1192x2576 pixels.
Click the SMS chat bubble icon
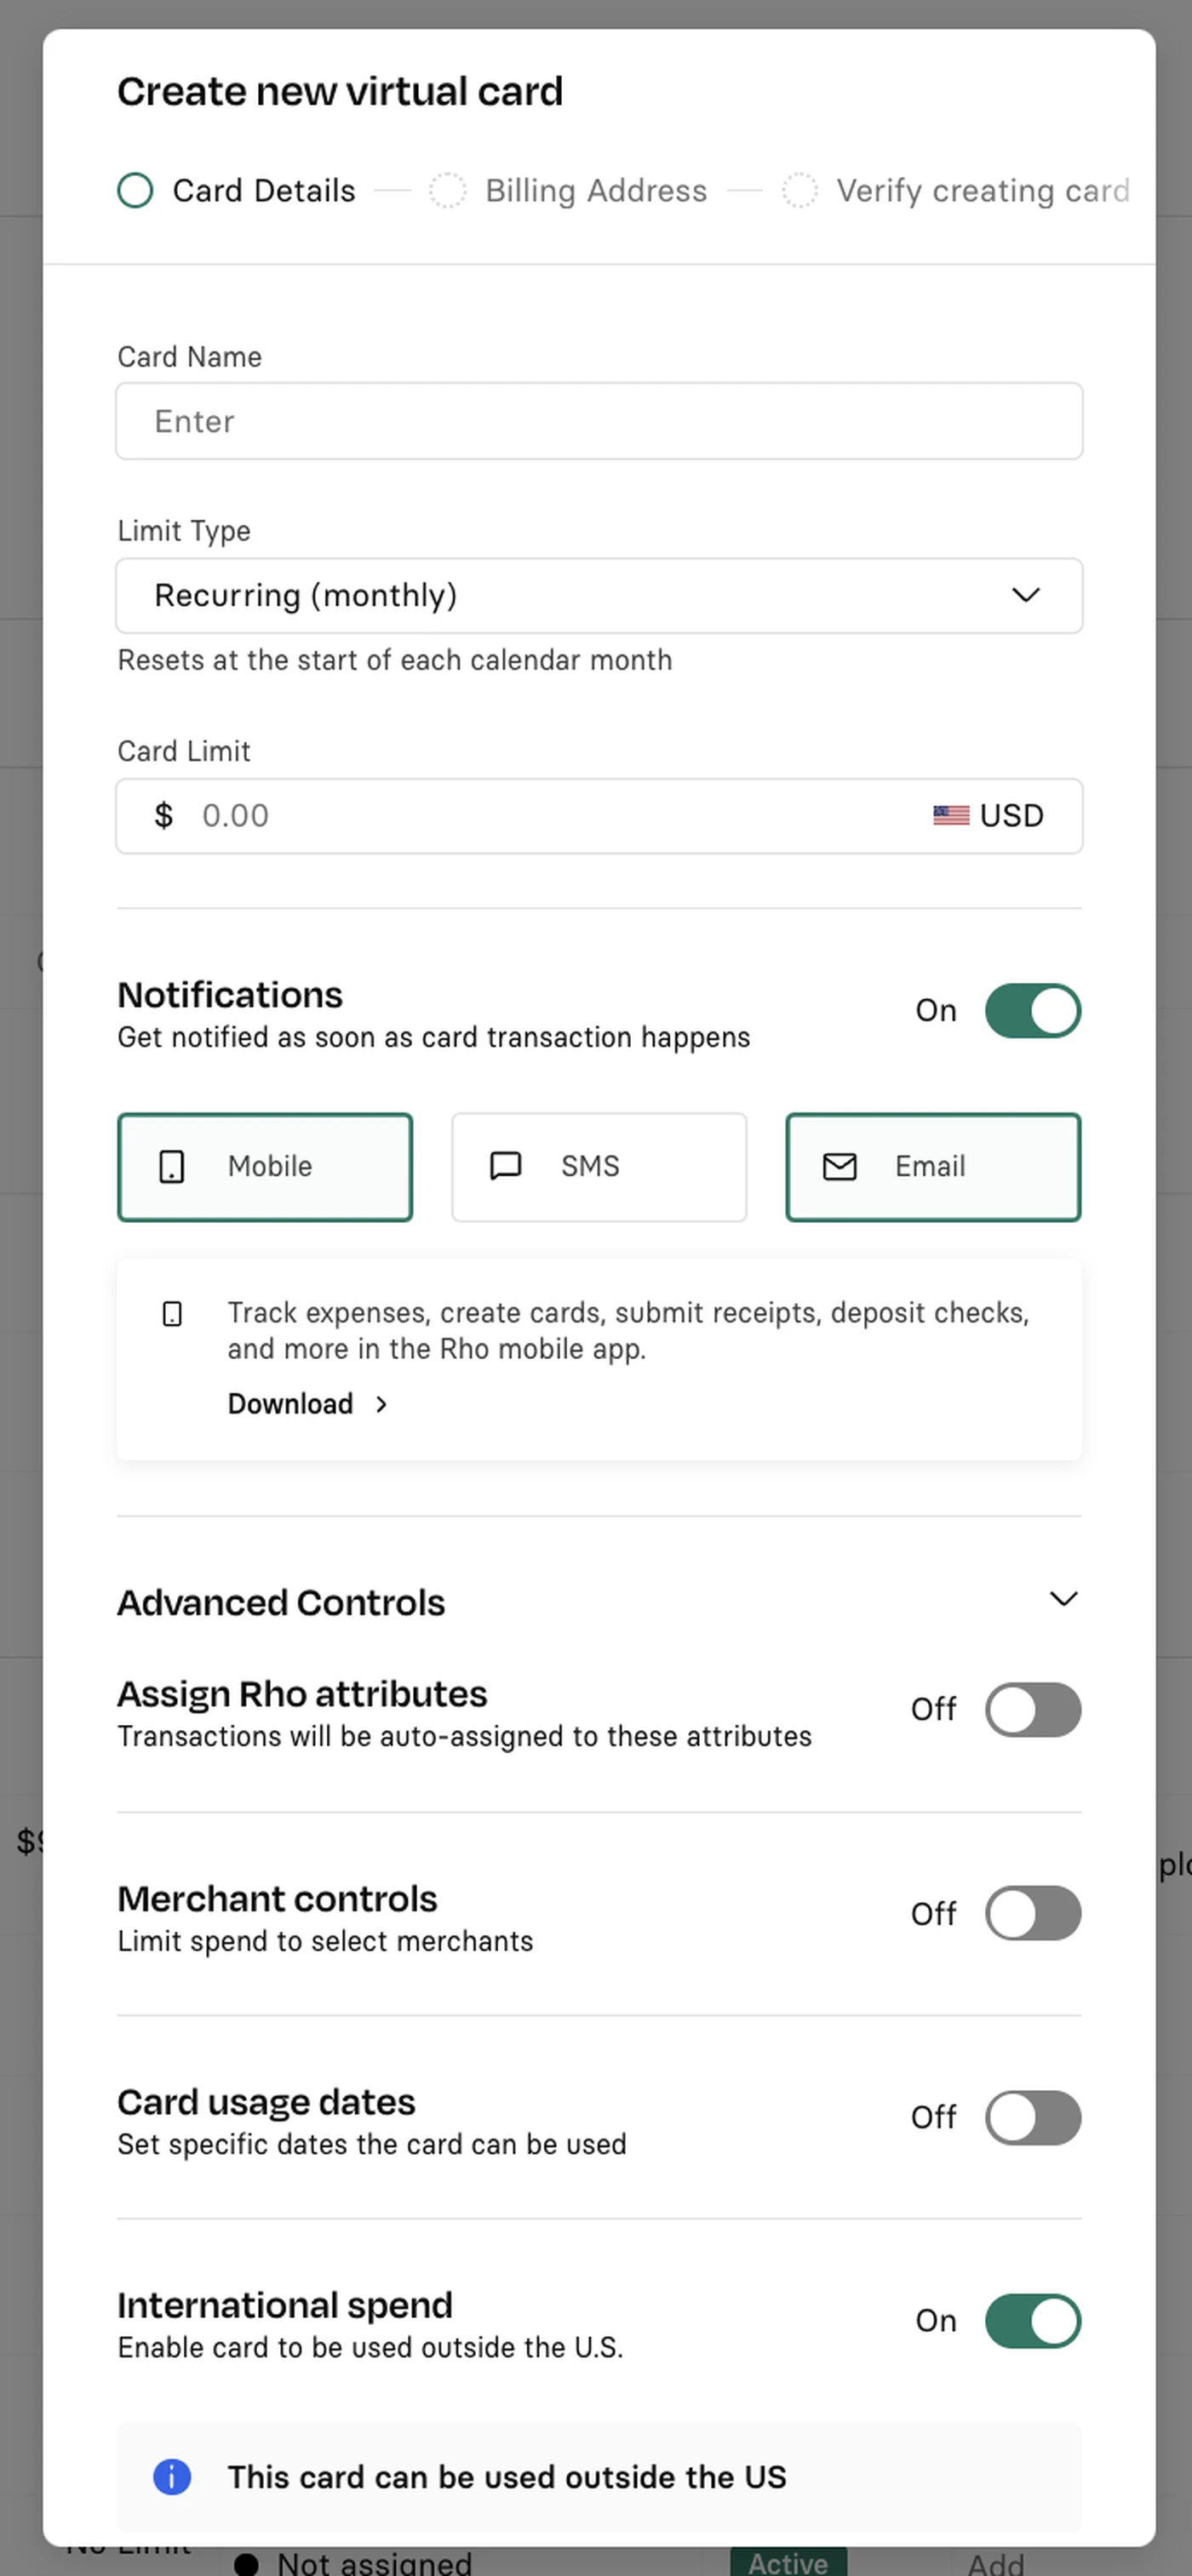[x=506, y=1166]
